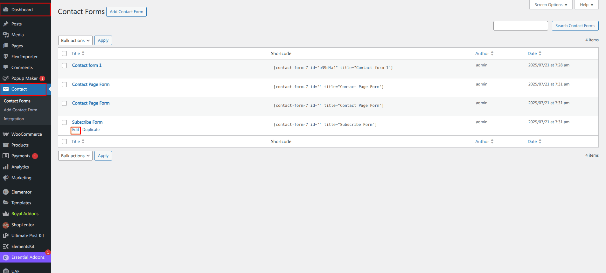Click the Essential Addons icon
606x273 pixels.
pos(6,257)
